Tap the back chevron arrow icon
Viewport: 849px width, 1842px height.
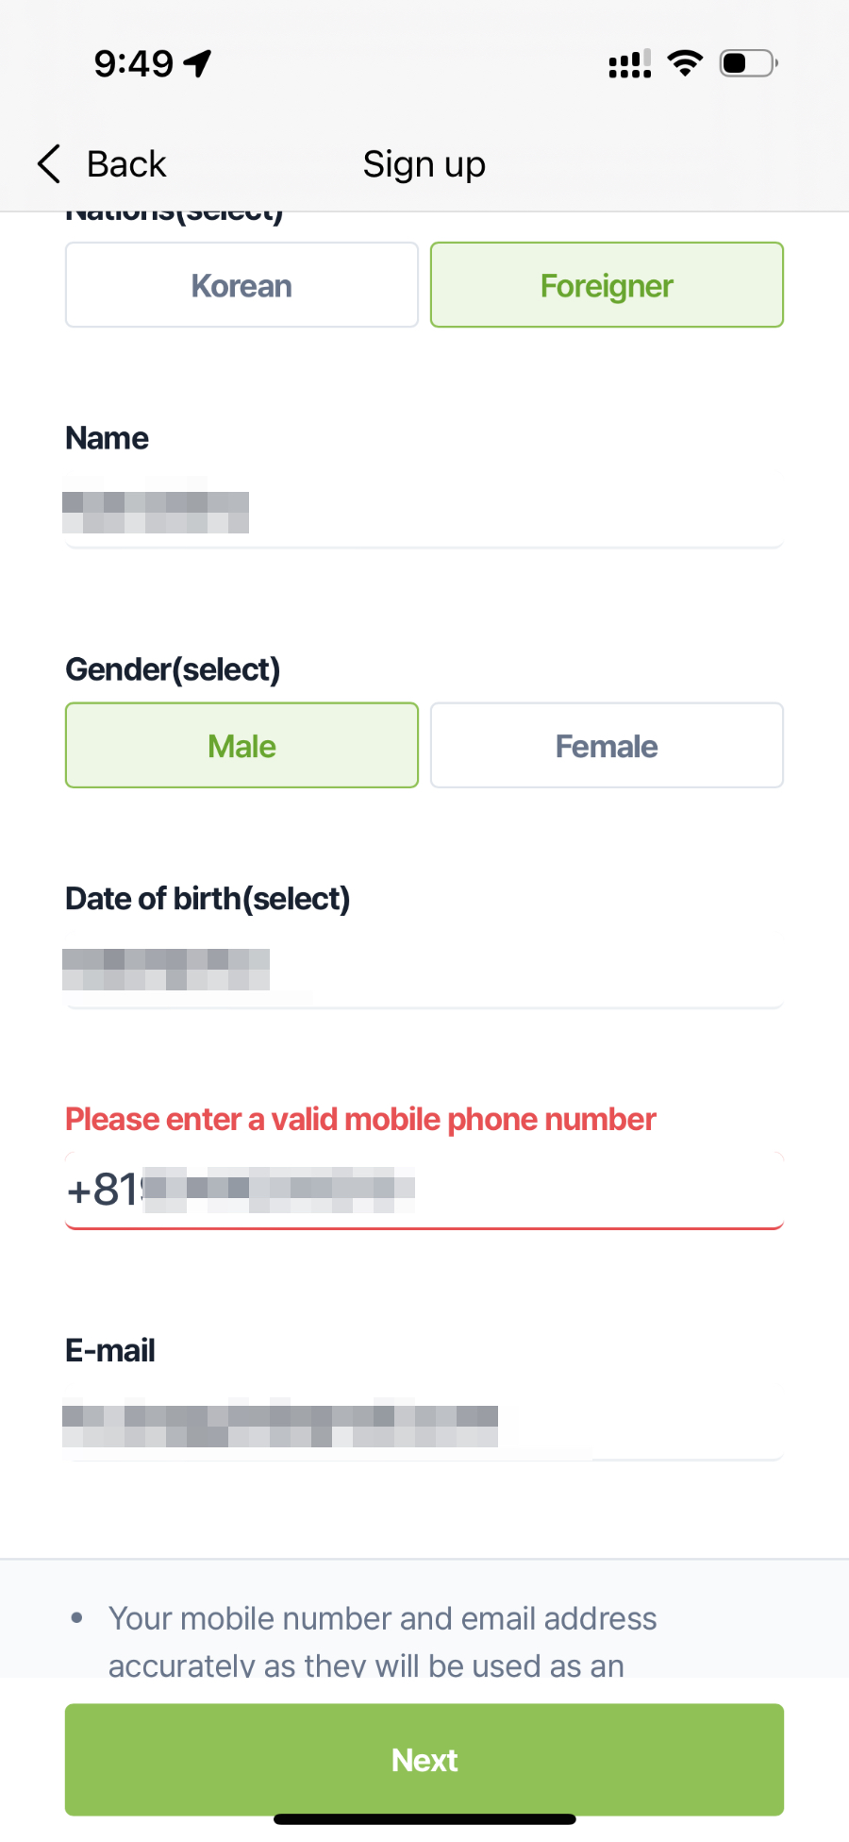(49, 164)
